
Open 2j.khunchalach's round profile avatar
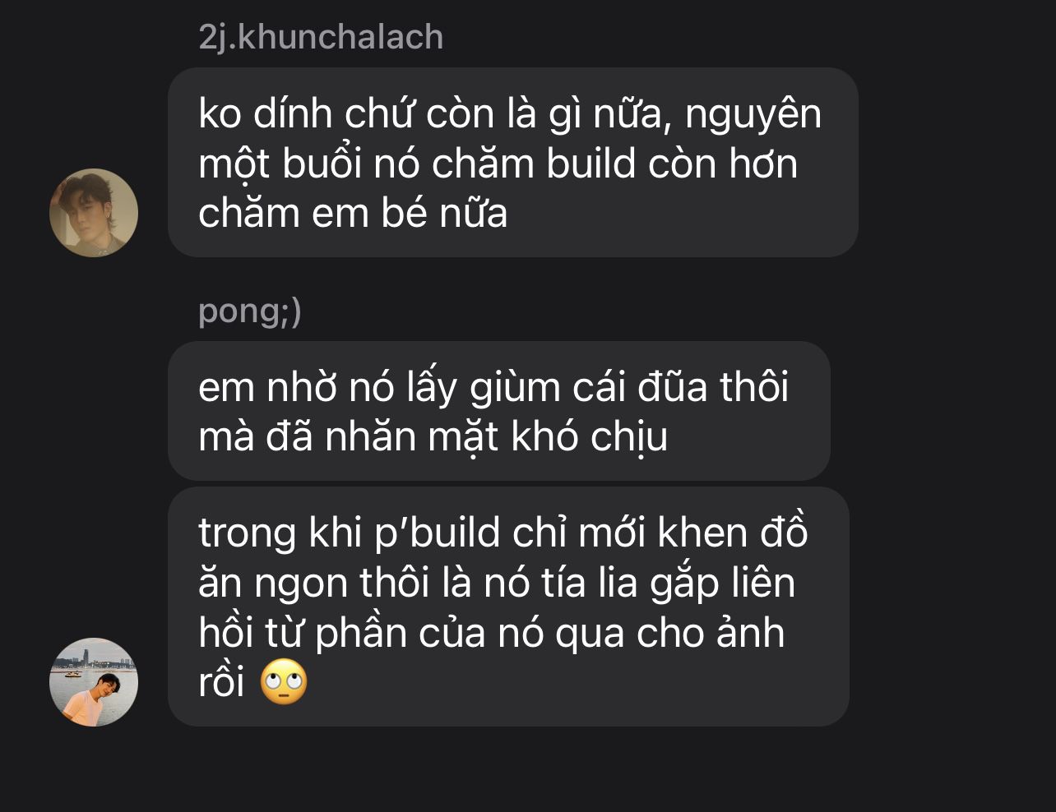click(94, 213)
